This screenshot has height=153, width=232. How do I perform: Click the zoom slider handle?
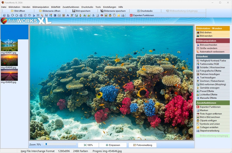tap(46, 144)
